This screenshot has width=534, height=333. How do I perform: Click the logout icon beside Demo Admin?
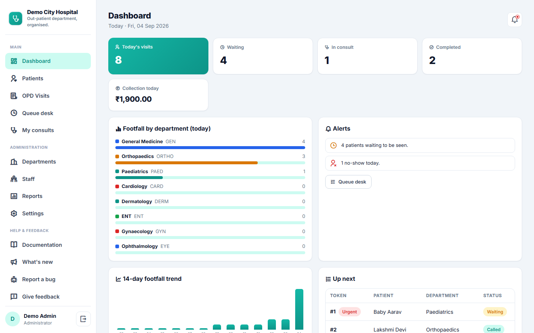tap(83, 319)
